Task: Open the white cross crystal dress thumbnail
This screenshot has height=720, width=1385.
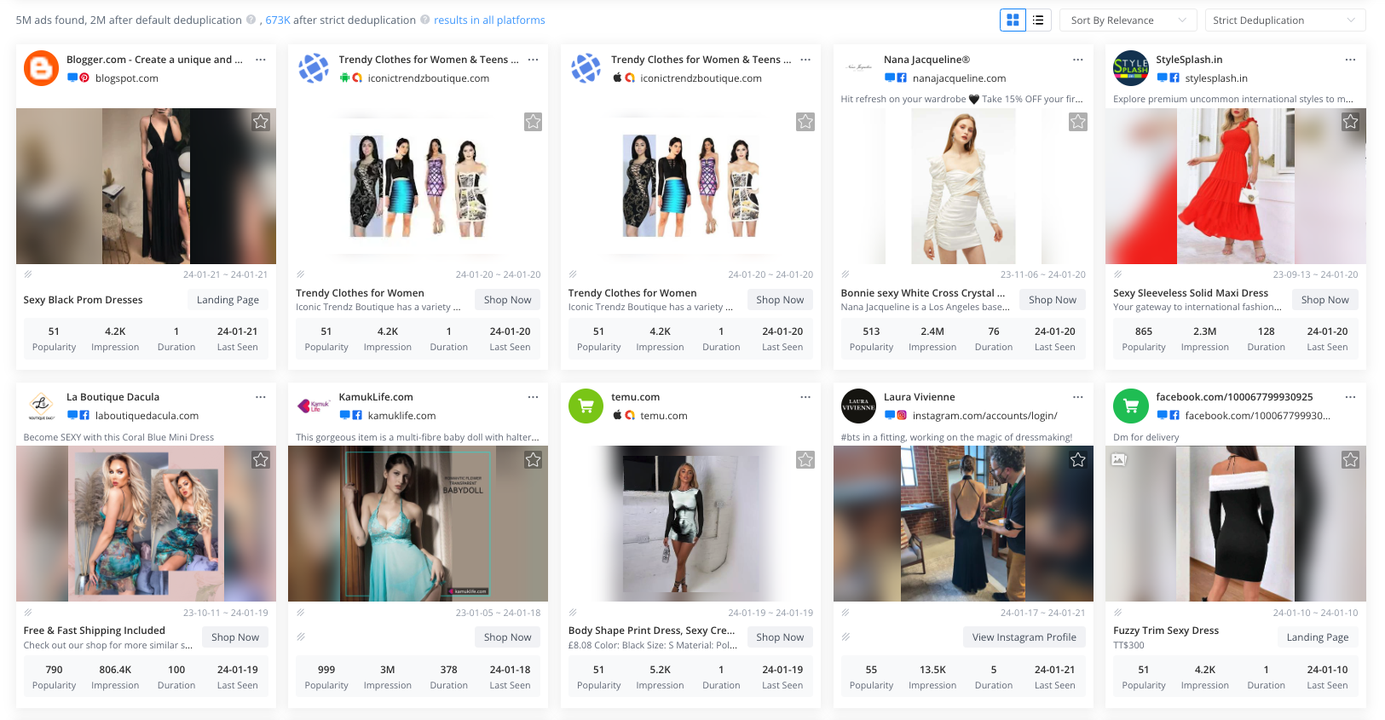Action: pos(963,186)
